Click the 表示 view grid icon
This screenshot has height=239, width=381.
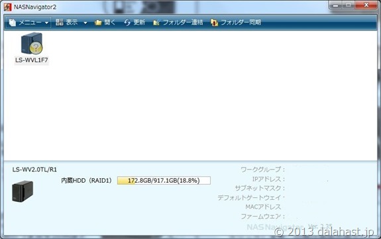coord(60,23)
